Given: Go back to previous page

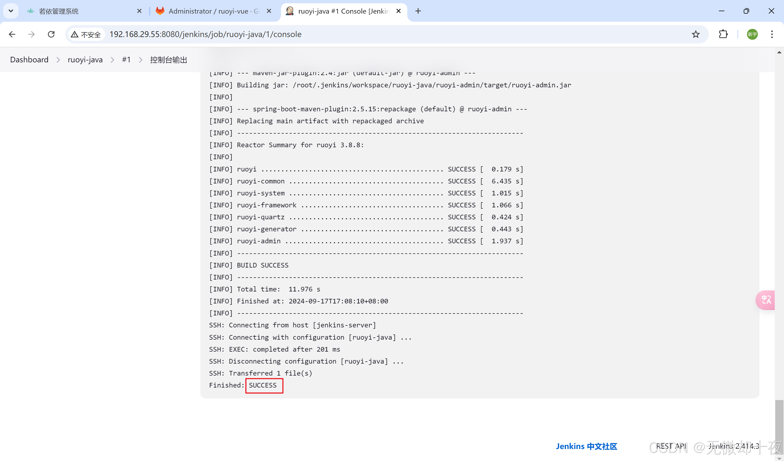Looking at the screenshot, I should (x=12, y=34).
